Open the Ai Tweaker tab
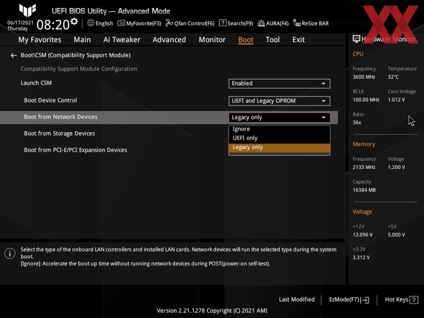This screenshot has height=318, width=424. [x=122, y=40]
